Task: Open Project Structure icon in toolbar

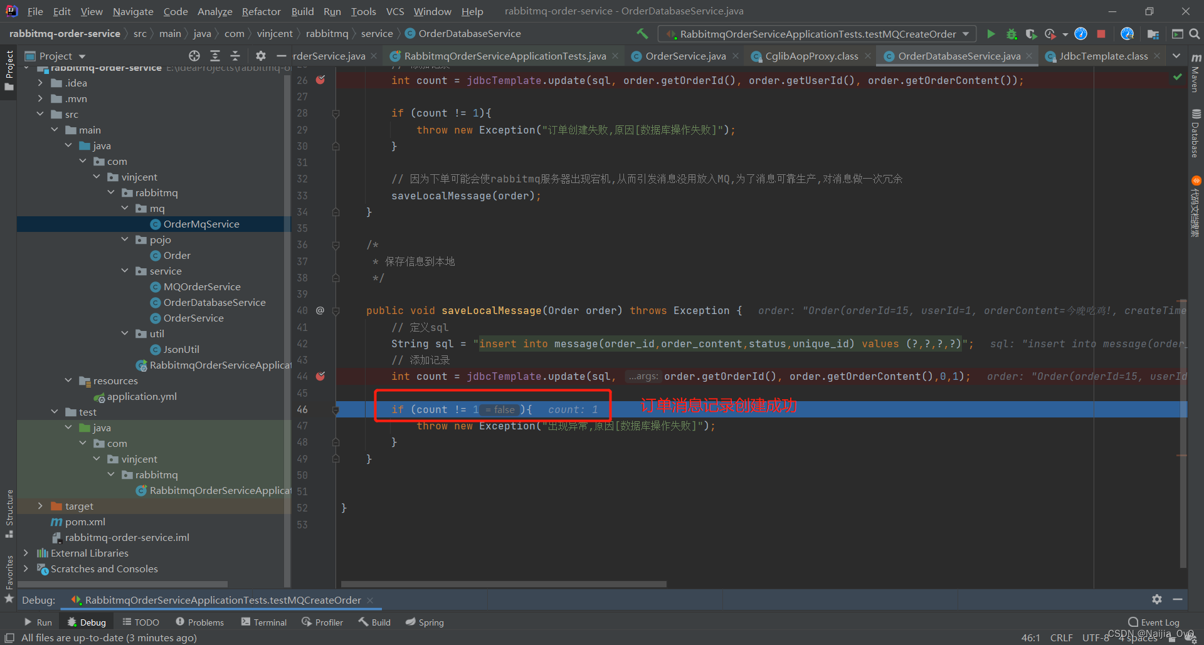Action: pos(1153,34)
